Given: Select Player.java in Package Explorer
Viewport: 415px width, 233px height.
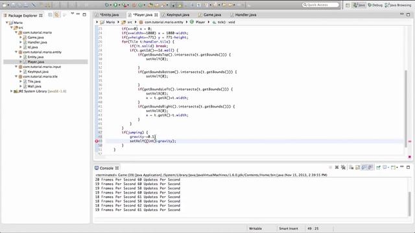Looking at the screenshot, I should [x=36, y=62].
